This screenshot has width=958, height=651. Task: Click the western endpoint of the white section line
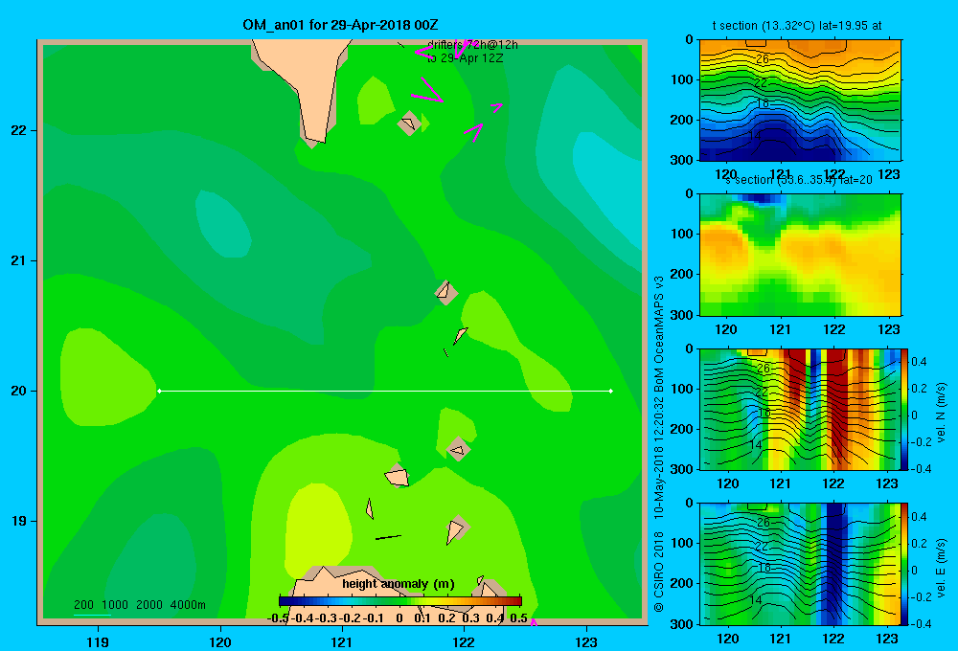tap(159, 391)
